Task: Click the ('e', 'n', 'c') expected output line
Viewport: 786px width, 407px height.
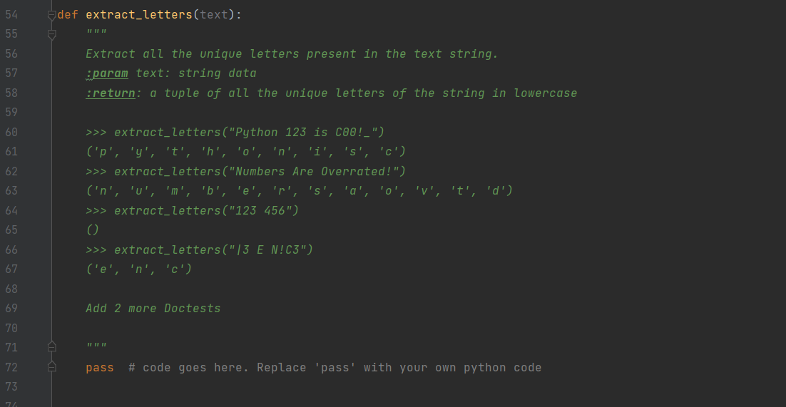Action: 139,269
